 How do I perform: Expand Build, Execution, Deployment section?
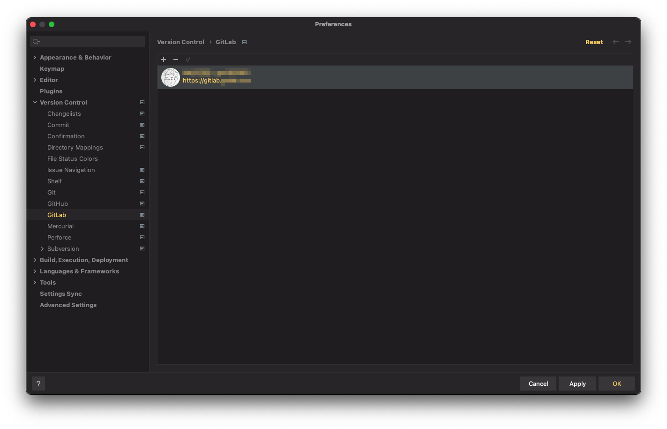[35, 260]
